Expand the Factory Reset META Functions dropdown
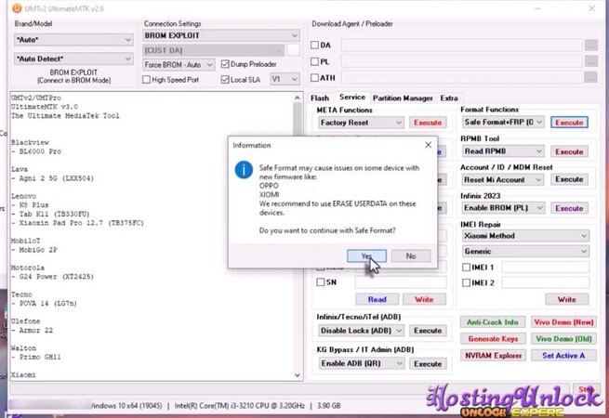 (x=360, y=123)
